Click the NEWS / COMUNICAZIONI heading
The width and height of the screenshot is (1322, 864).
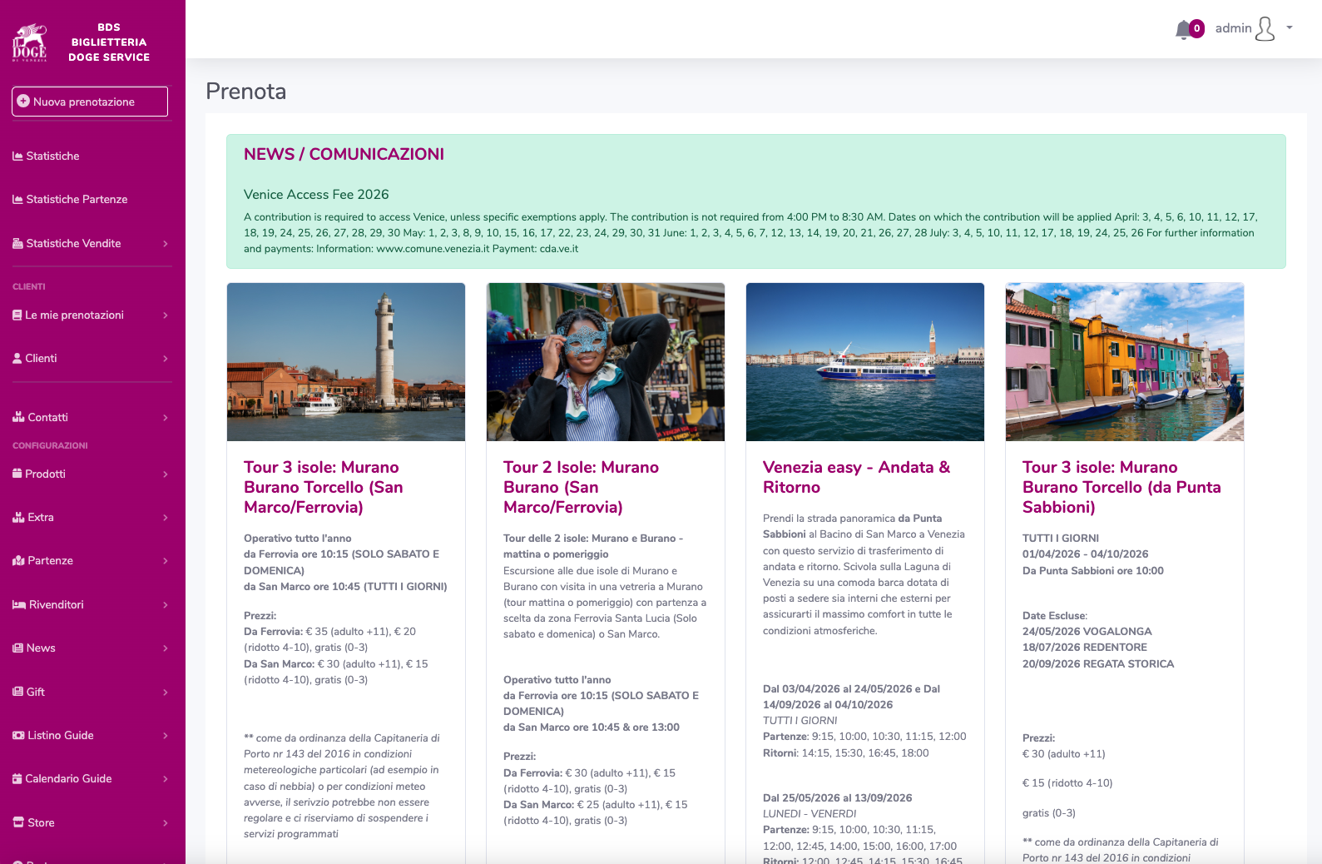point(344,154)
